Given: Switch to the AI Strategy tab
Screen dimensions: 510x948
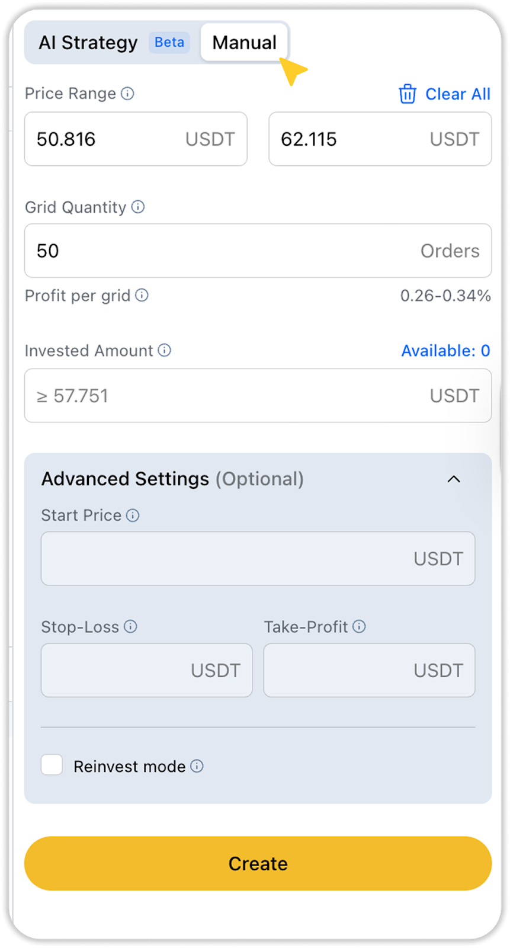Looking at the screenshot, I should 88,43.
